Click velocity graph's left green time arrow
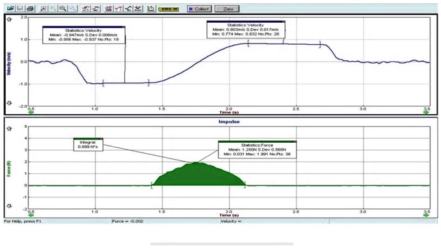Viewport: 441px width, 248px height. coord(31,112)
